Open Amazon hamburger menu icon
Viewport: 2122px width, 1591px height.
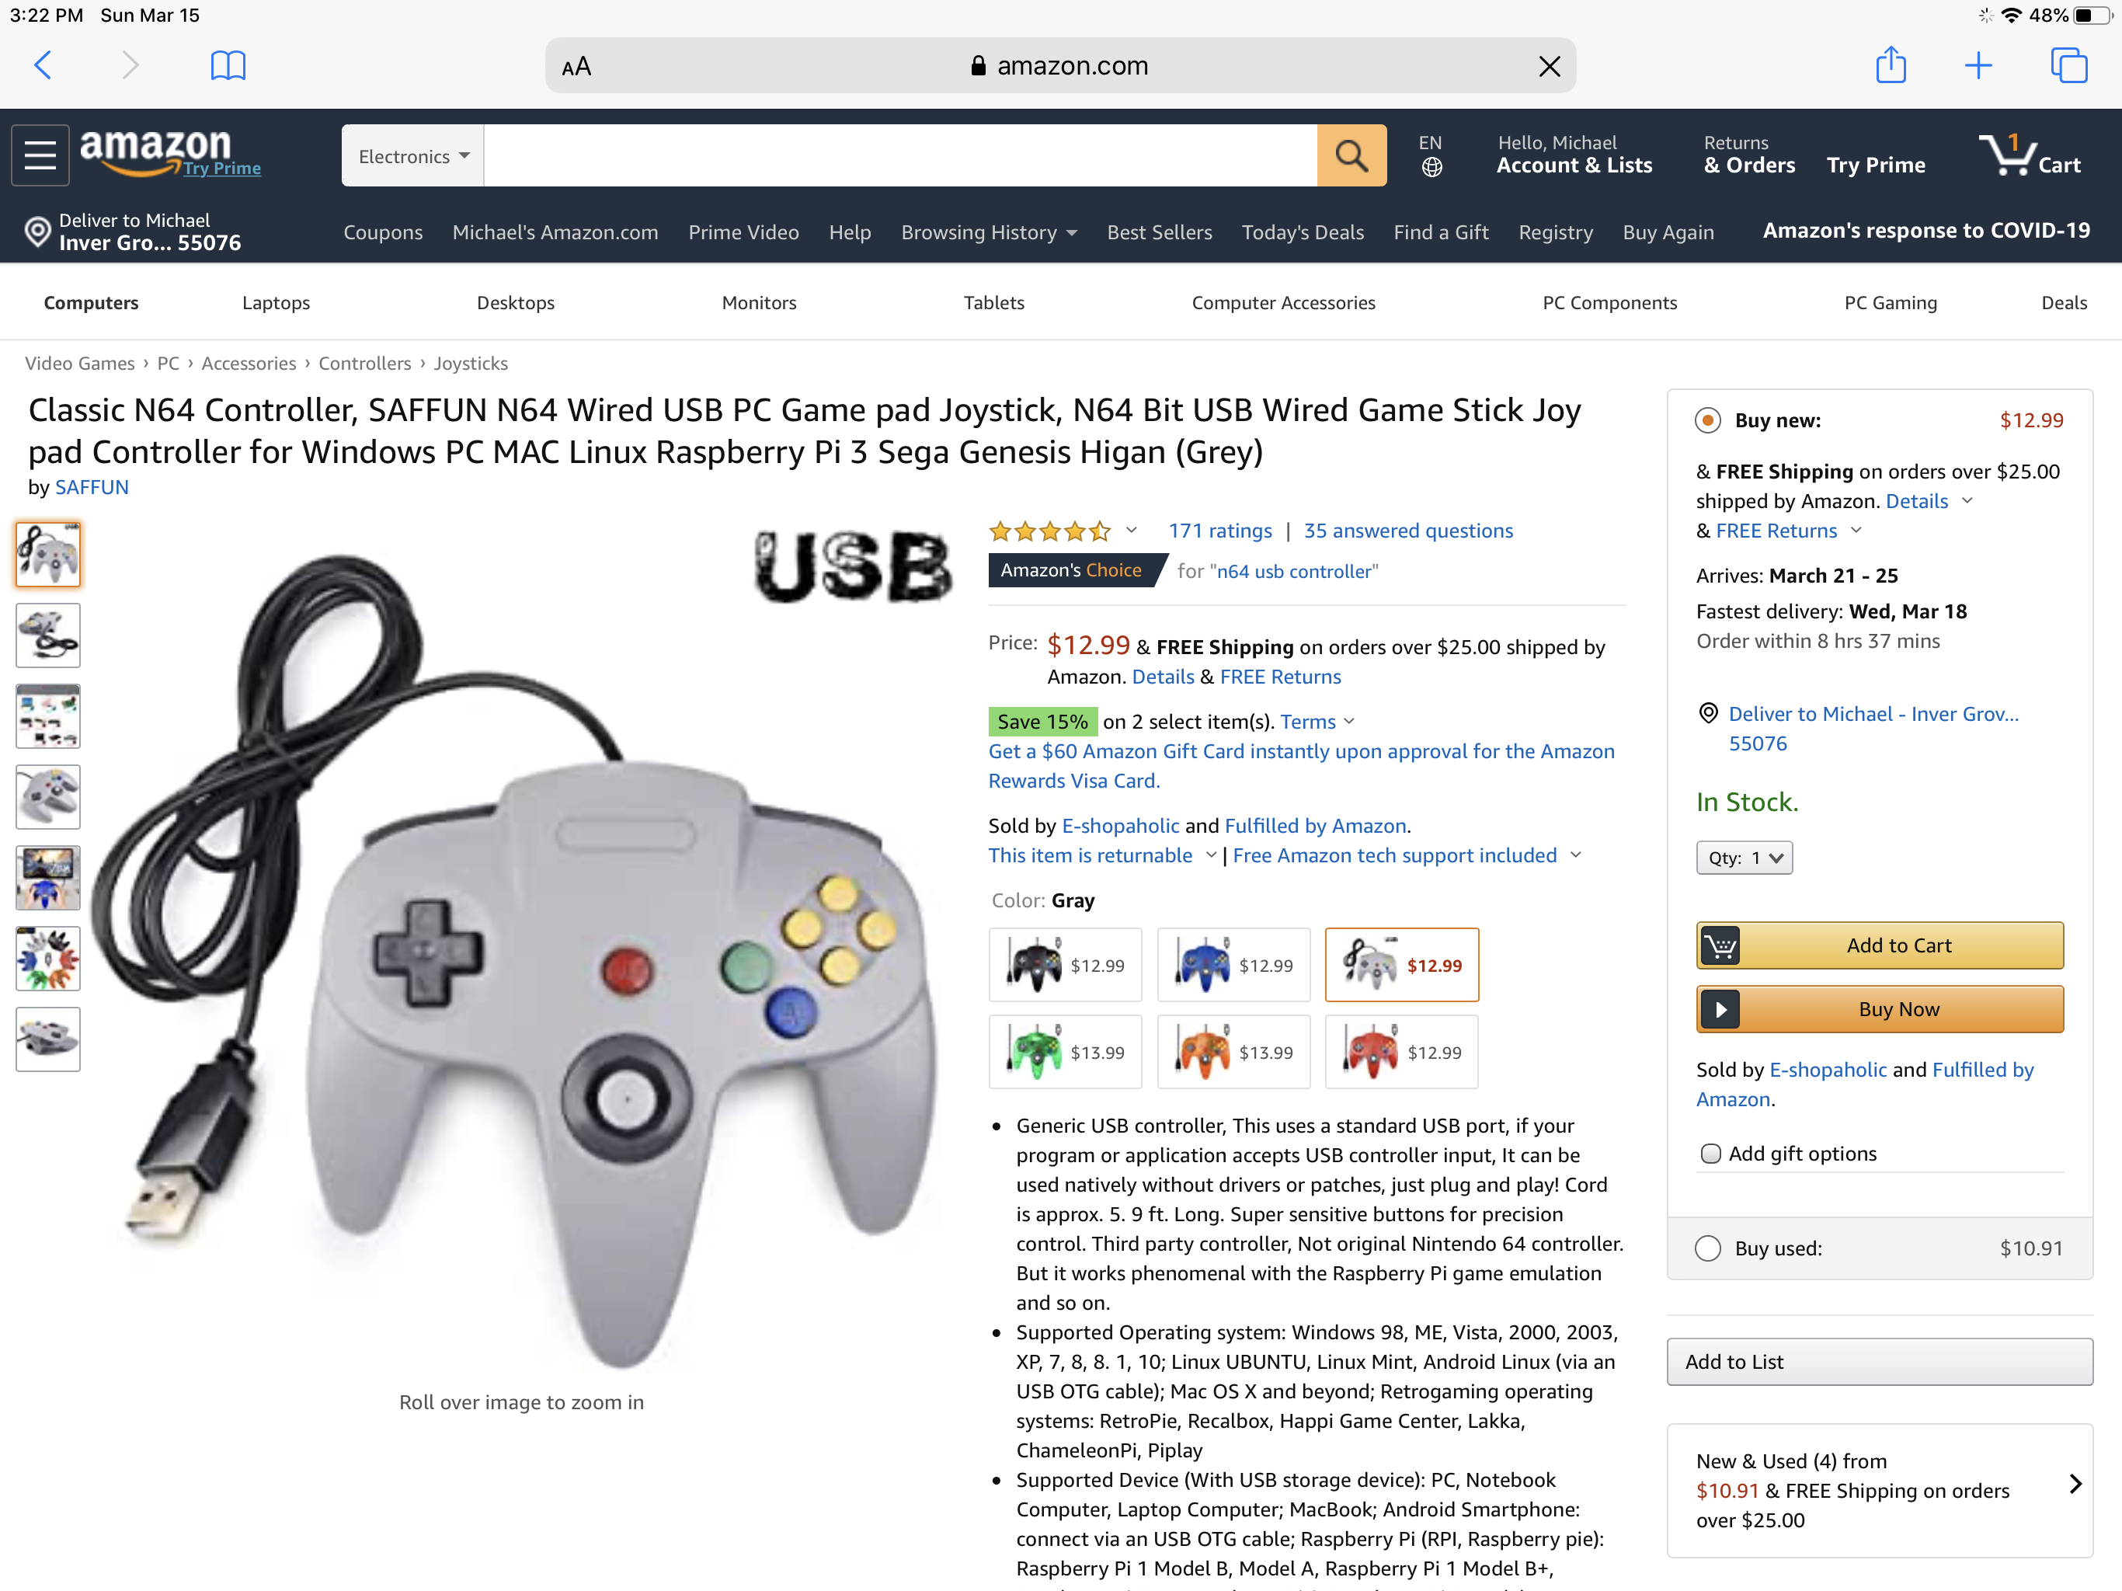40,155
